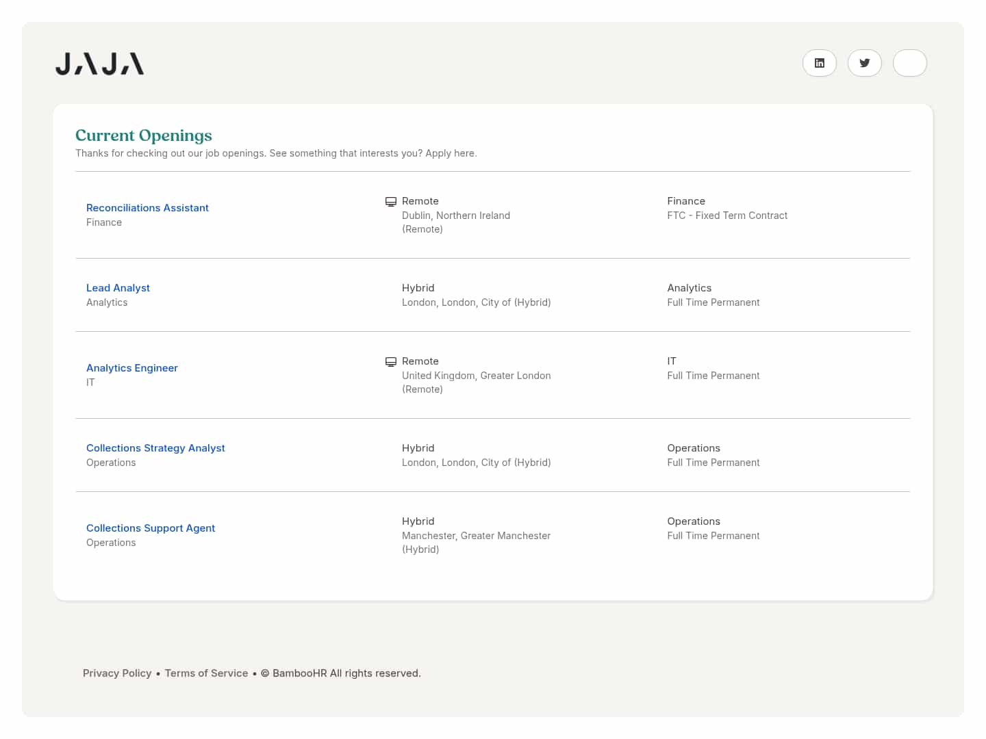Click the Analytics Engineer remote monitor icon
Image resolution: width=986 pixels, height=739 pixels.
pyautogui.click(x=391, y=362)
